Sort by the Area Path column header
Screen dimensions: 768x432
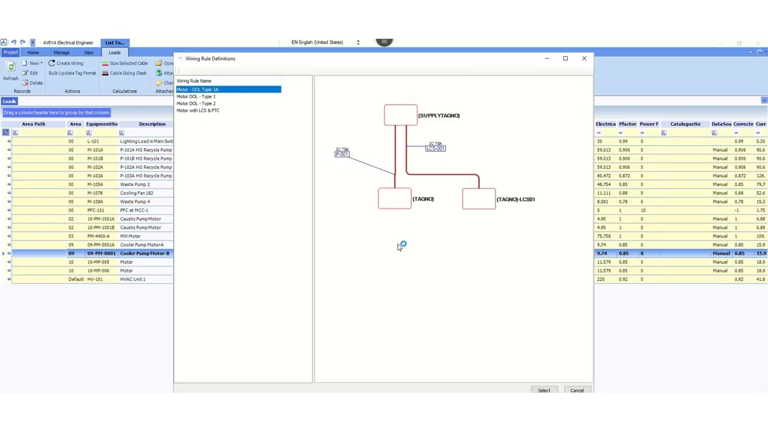tap(34, 124)
